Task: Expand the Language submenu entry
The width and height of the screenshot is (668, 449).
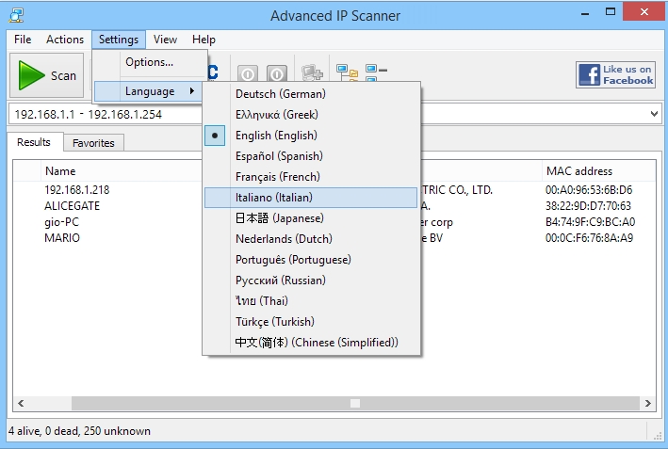Action: 148,91
